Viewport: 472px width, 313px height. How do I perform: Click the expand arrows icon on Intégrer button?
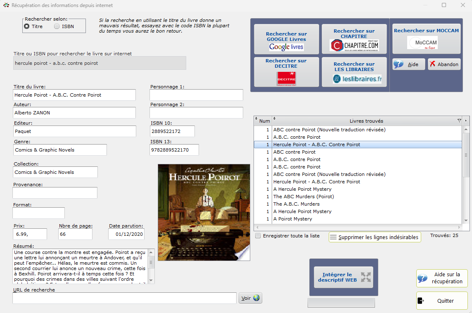pos(366,277)
